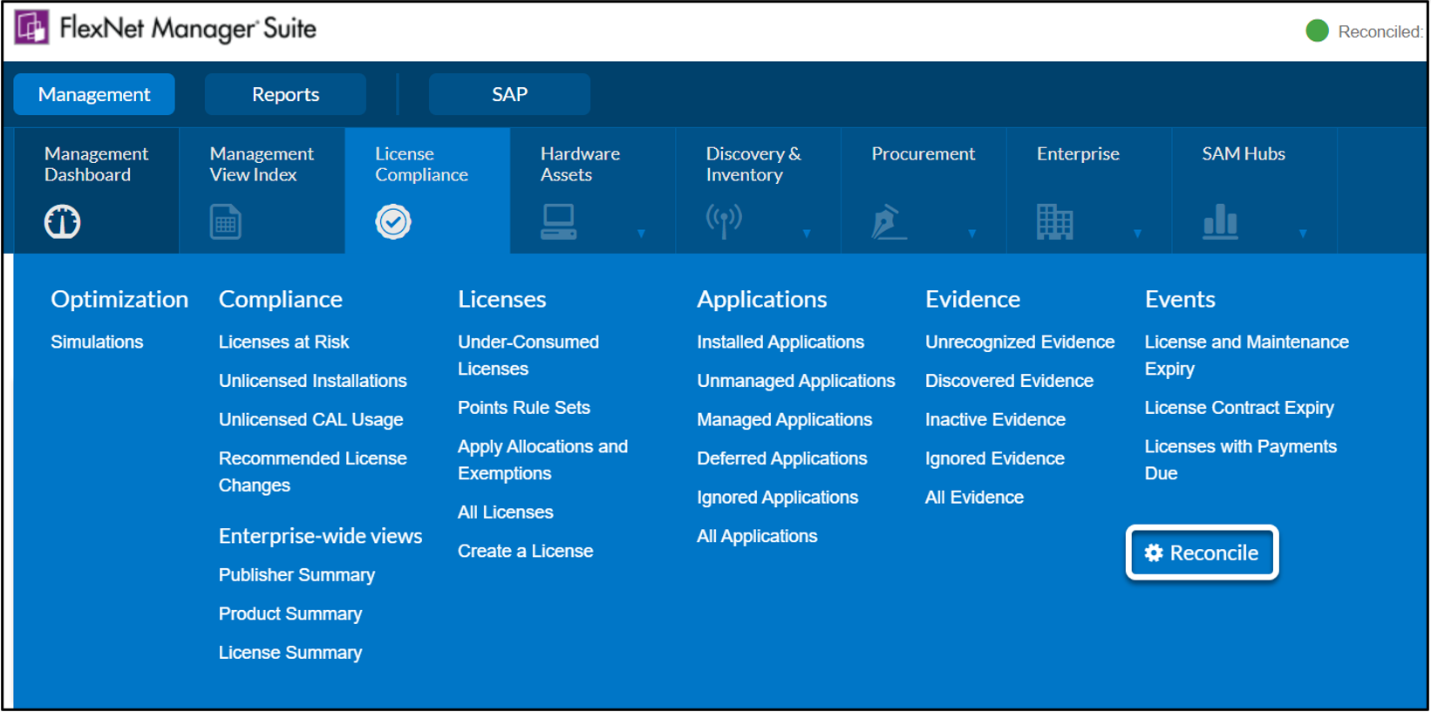Open the Unlicensed Installations link
Screen dimensions: 1431x712
(312, 381)
